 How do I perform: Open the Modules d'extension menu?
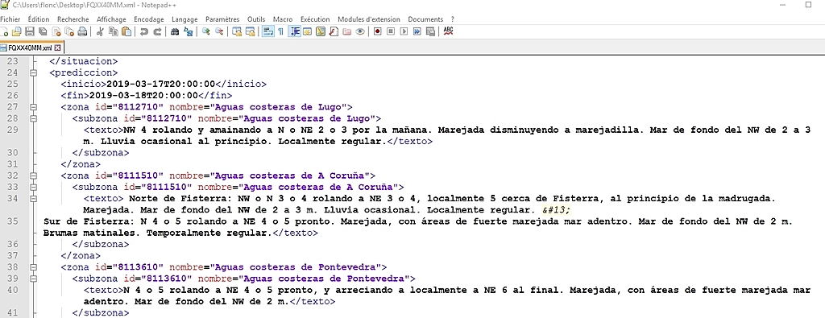(x=369, y=19)
